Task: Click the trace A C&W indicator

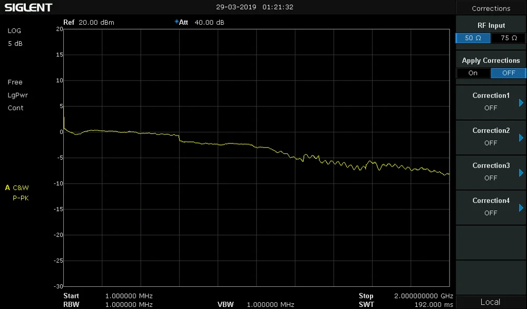Action: pyautogui.click(x=17, y=188)
